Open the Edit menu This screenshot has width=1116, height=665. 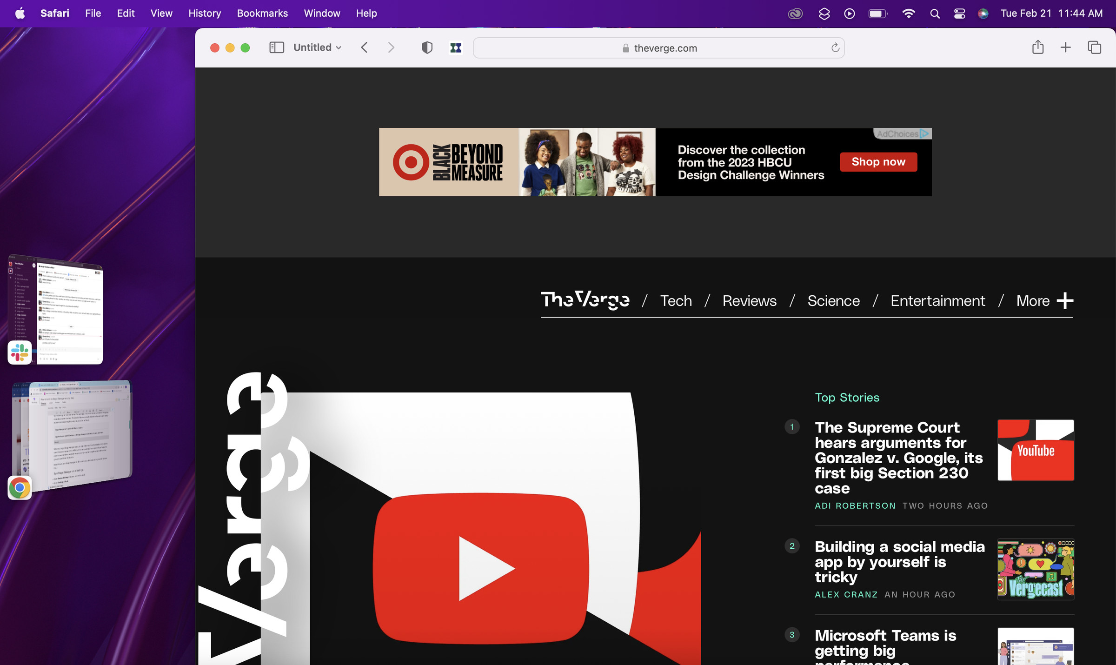coord(126,13)
